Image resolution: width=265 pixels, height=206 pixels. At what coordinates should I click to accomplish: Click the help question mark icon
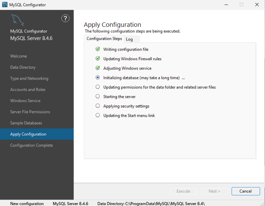pos(65,19)
